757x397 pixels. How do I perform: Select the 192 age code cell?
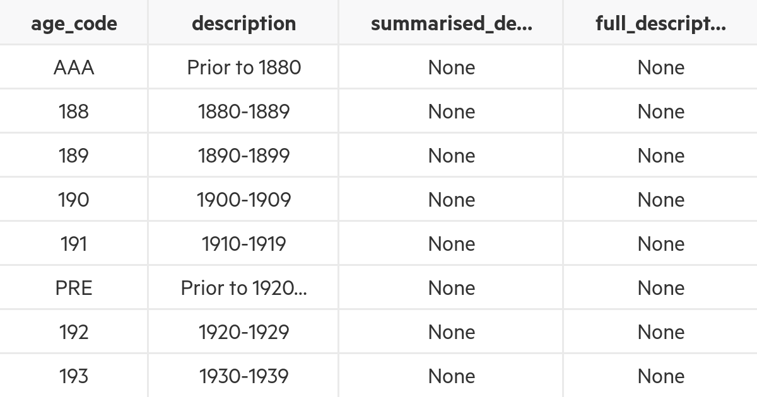tap(74, 332)
